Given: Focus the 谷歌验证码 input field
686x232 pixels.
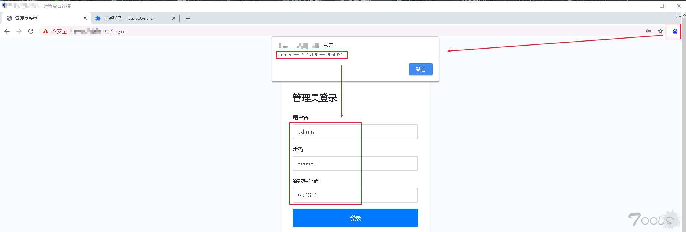Looking at the screenshot, I should pyautogui.click(x=355, y=195).
